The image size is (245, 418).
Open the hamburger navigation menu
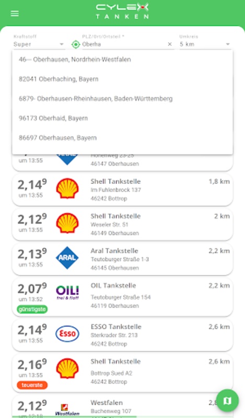[x=15, y=14]
